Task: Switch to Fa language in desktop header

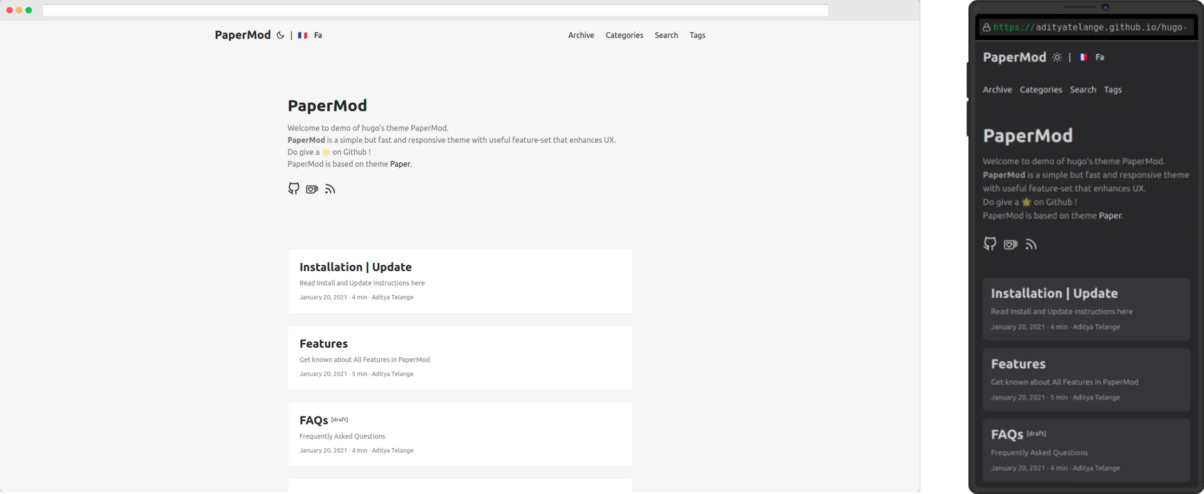Action: point(318,35)
